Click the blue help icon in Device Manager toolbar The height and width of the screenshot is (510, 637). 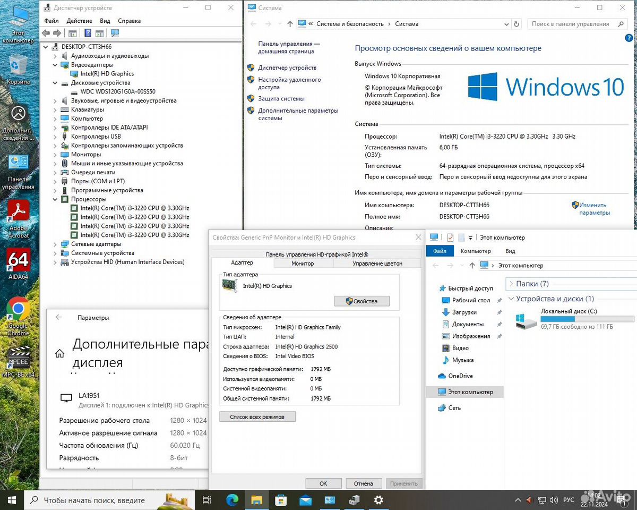tap(88, 33)
